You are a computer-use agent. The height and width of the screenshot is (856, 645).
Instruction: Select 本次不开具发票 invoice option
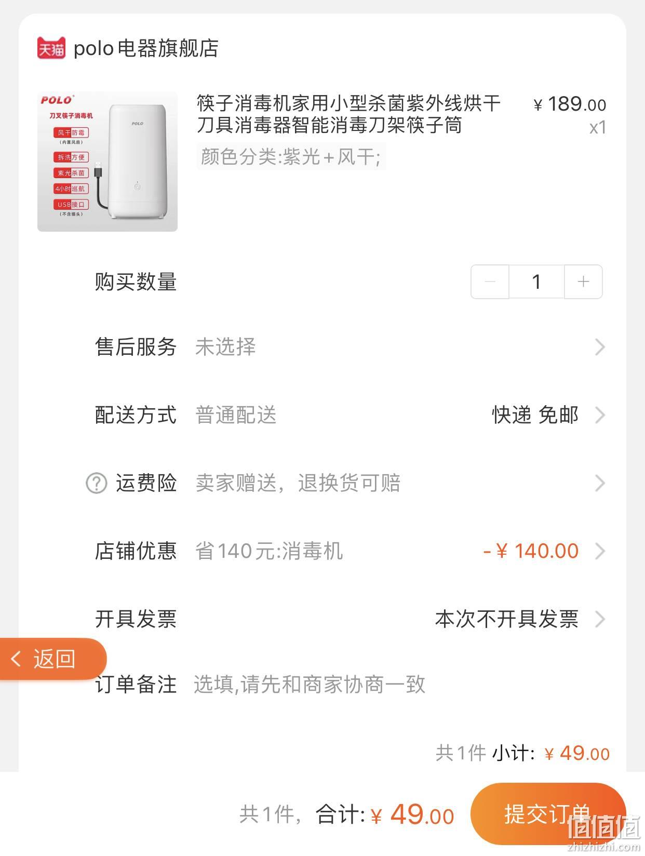506,619
